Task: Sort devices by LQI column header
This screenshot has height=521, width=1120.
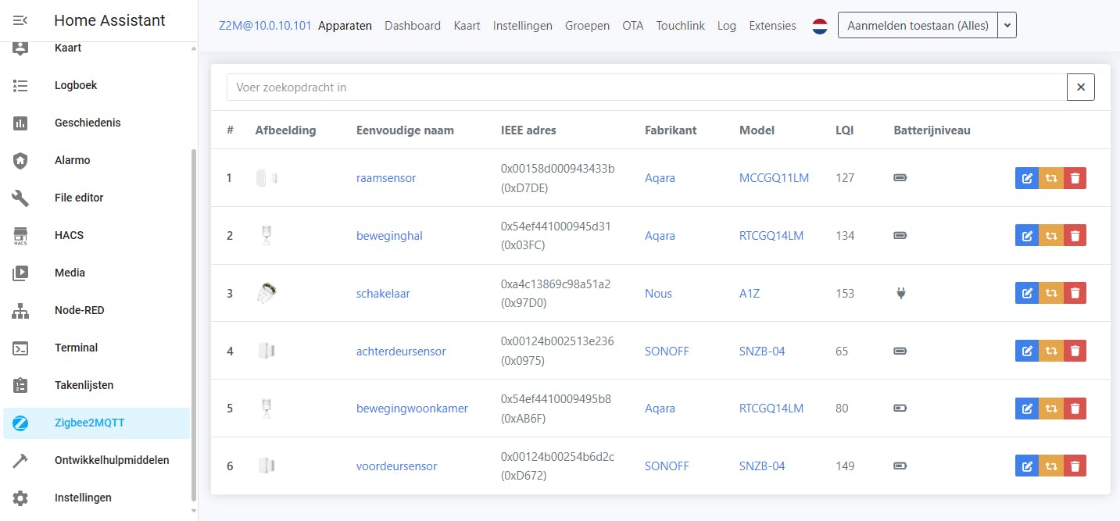Action: tap(844, 130)
